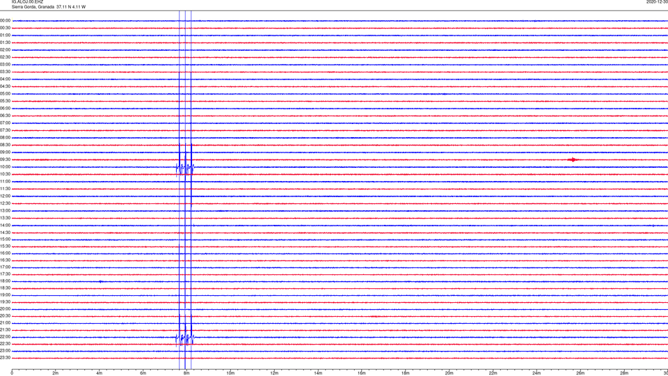Select the 05:30 time label

[x=5, y=101]
